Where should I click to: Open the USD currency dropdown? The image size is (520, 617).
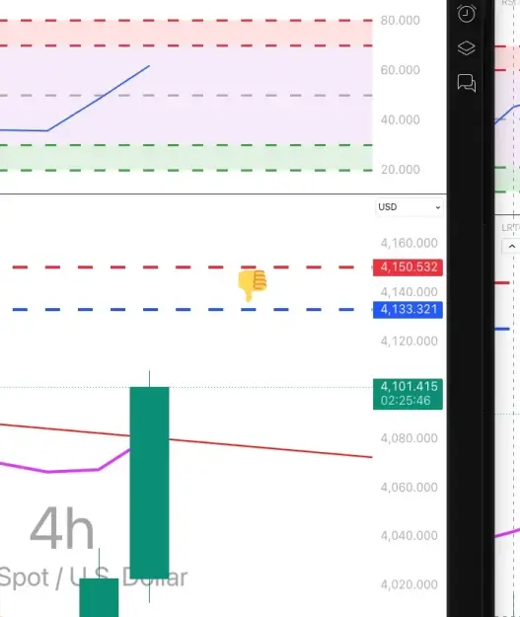pos(409,207)
